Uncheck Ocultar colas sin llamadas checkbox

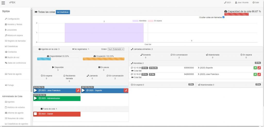(223, 17)
